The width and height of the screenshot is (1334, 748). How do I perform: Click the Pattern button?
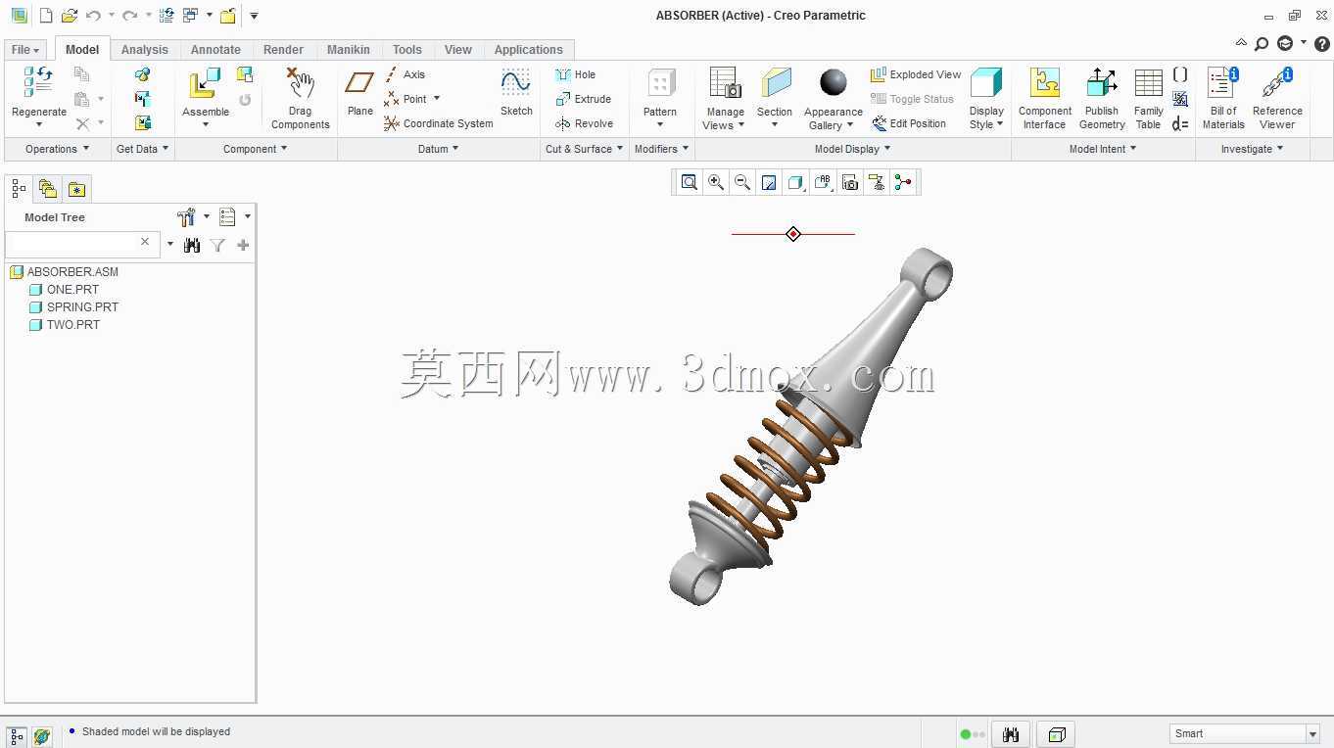(x=660, y=98)
